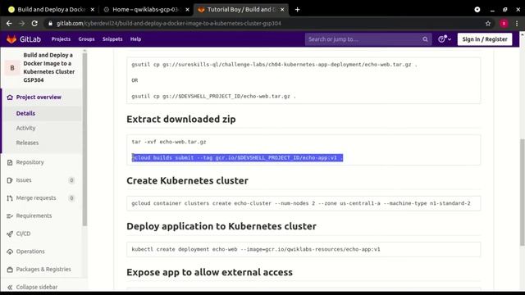Click the project title Build and Deploy

pyautogui.click(x=49, y=67)
